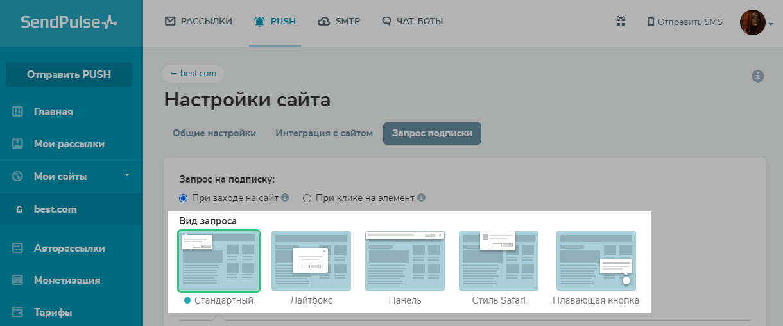Choose the Панель request thumbnail

coord(405,261)
